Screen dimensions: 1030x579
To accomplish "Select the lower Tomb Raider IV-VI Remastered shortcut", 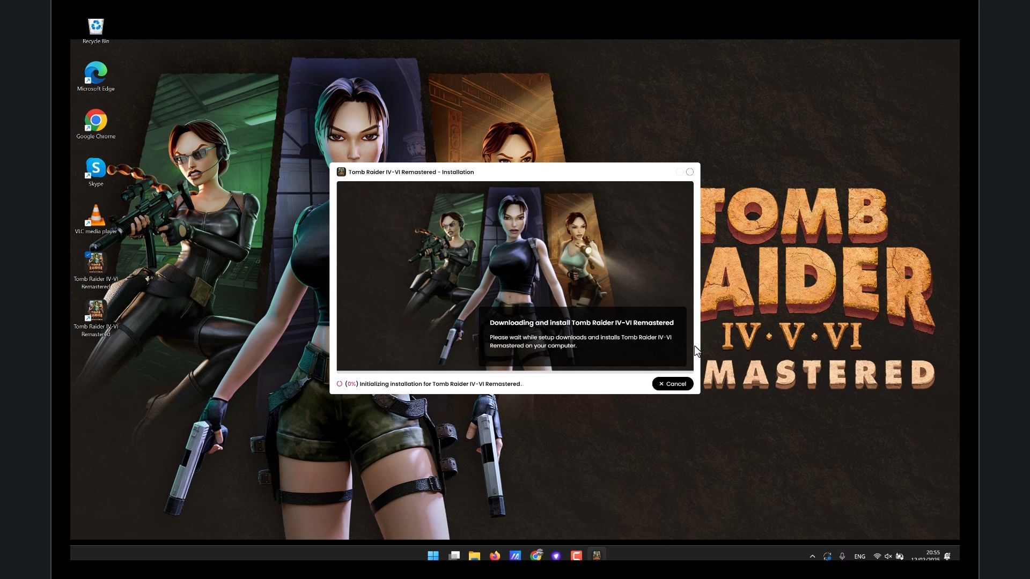I will pos(95,318).
